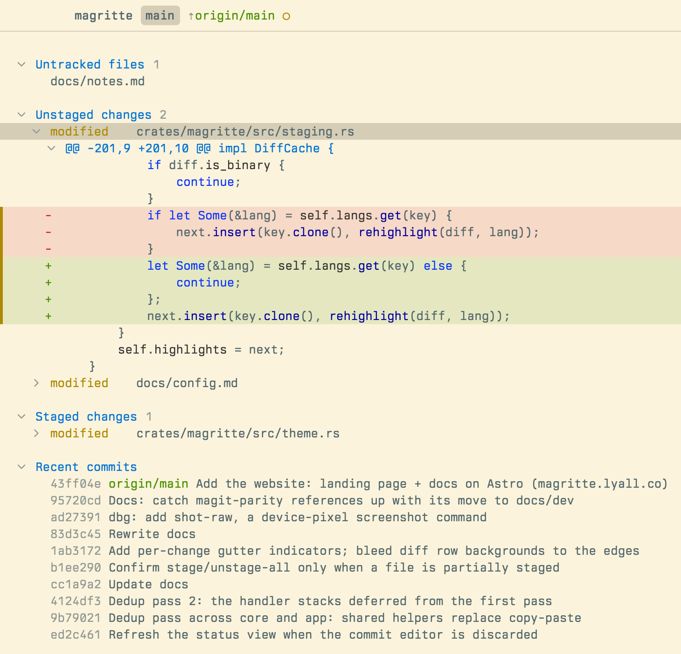Open commit 9b79021 Dedup pass across core
This screenshot has width=681, height=654.
click(x=316, y=618)
